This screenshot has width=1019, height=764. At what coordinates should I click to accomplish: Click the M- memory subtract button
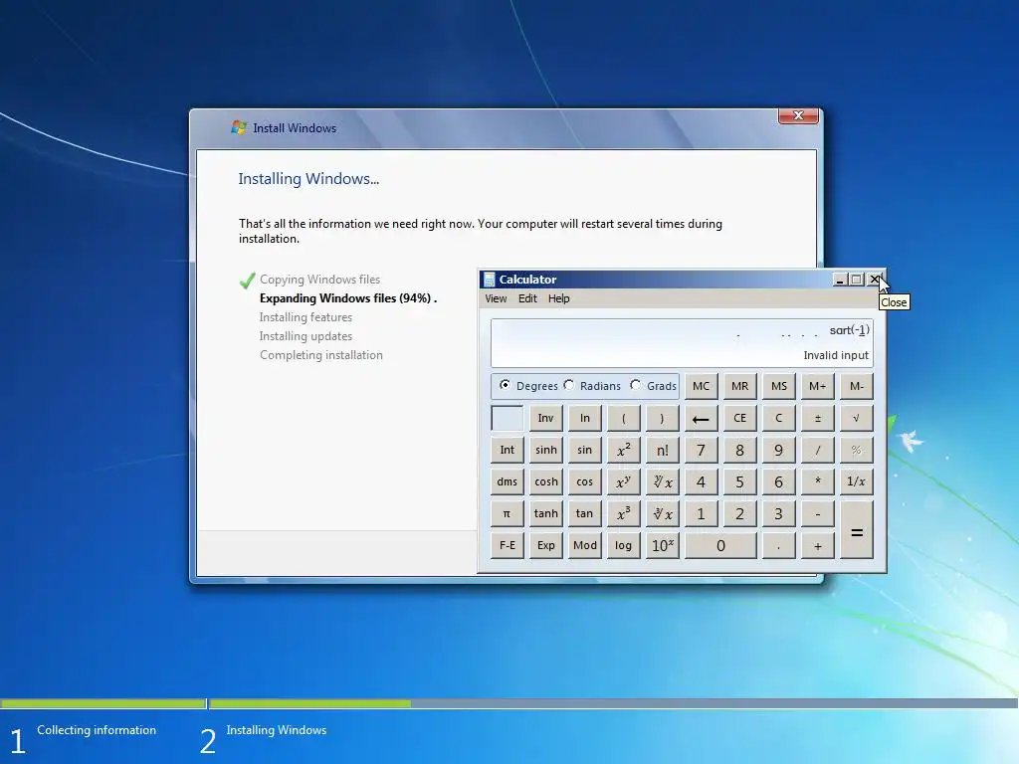pos(856,387)
